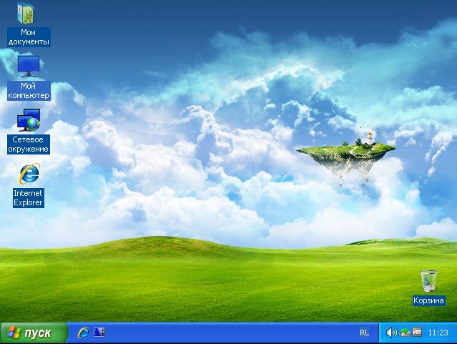Click the volume speaker tray icon
457x344 pixels.
tap(391, 333)
